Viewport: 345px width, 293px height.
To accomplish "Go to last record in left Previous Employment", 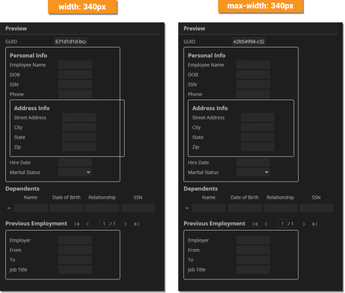I will [137, 224].
